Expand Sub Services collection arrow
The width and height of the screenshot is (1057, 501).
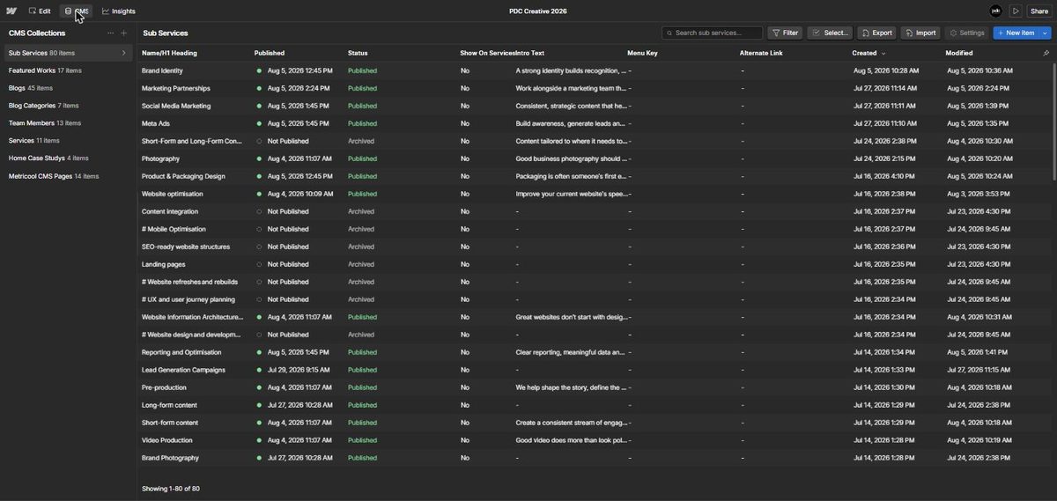tap(123, 53)
